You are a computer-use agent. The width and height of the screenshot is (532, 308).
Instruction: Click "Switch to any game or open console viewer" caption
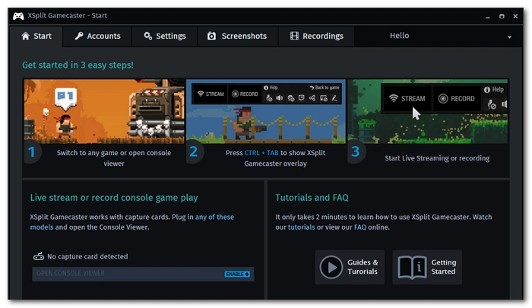pyautogui.click(x=114, y=158)
